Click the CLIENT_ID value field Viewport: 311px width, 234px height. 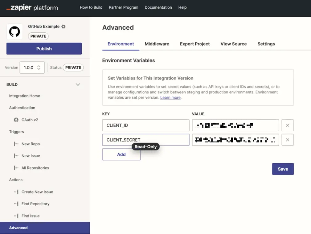click(235, 125)
